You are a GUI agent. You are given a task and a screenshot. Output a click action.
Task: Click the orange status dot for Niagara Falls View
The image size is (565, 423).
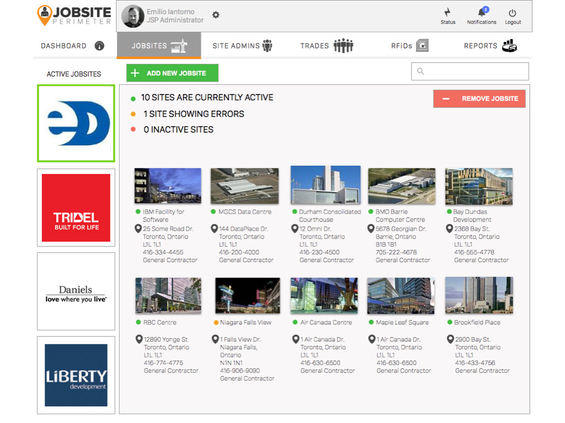pyautogui.click(x=216, y=323)
